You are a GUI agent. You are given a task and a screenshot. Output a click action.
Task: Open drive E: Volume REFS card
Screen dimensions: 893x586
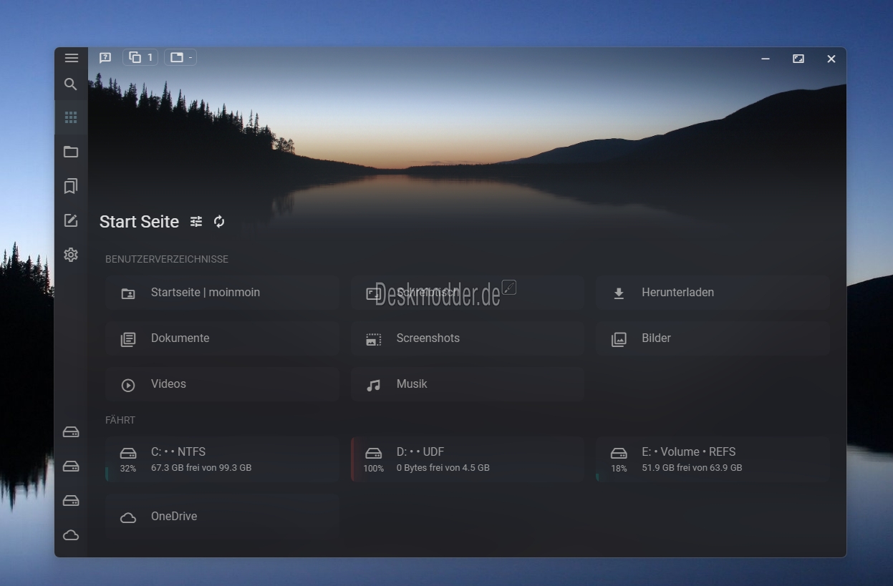coord(713,459)
